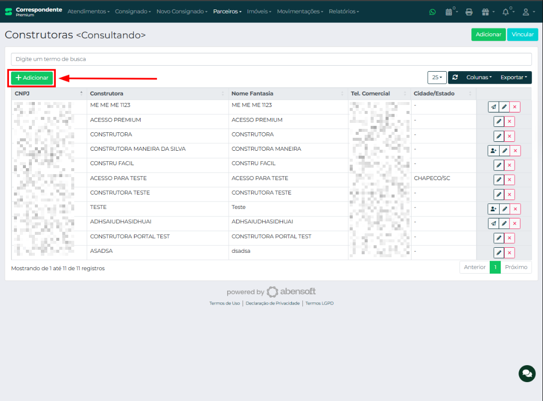The width and height of the screenshot is (543, 401).
Task: Click the Vincular button
Action: pos(523,34)
